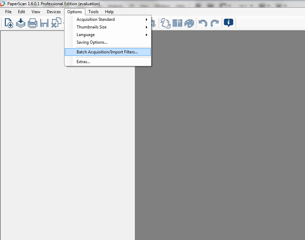Select Batch Acquisition/Import Filters... entry
Image resolution: width=305 pixels, height=240 pixels.
[x=108, y=52]
